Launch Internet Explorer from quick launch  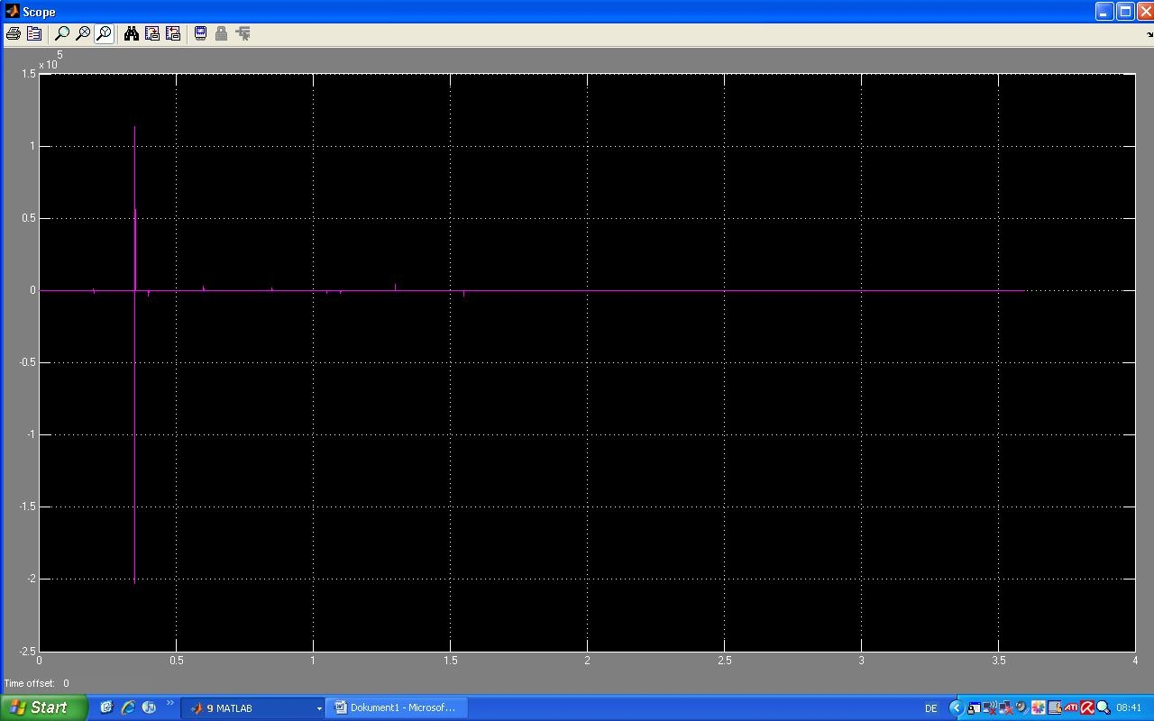[128, 707]
